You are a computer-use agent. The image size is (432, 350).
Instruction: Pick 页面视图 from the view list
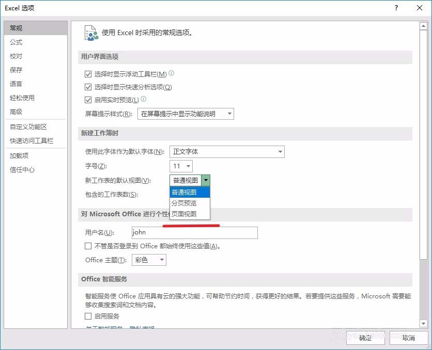[x=190, y=214]
